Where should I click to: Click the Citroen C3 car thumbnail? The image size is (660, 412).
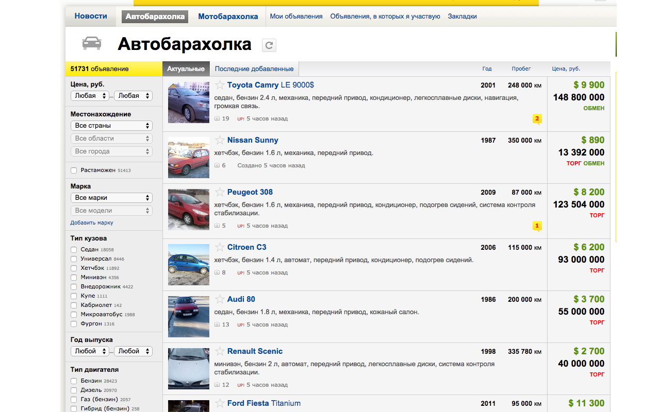point(189,265)
